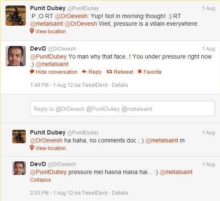The image size is (220, 201).
Task: Open Punit Dubey's motorcycle avatar in top tweet
Action: (16, 16)
